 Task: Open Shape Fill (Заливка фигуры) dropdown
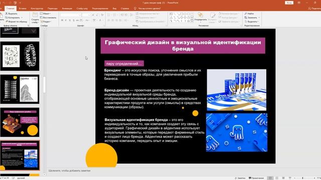(x=229, y=13)
